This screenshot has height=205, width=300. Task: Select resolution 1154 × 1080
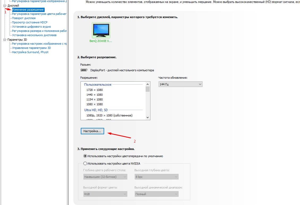(95, 99)
